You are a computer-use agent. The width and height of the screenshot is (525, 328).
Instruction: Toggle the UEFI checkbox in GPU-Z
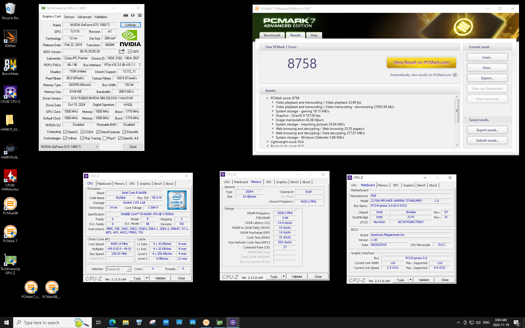[130, 52]
